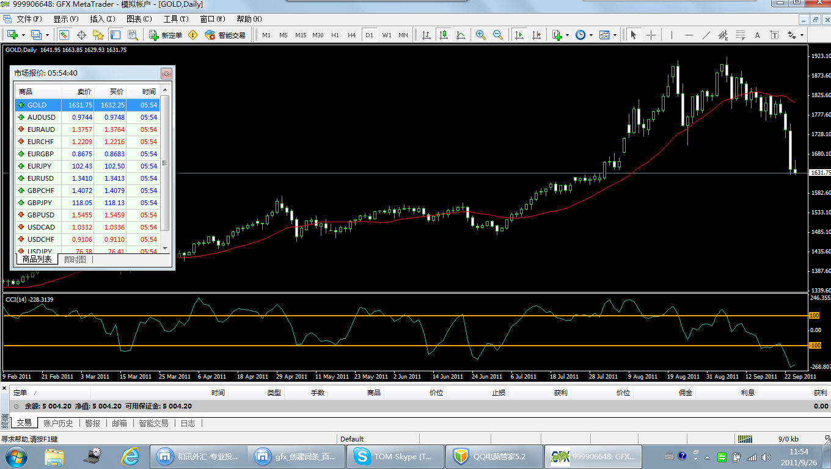The image size is (831, 469).
Task: Select the H4 timeframe
Action: 352,35
